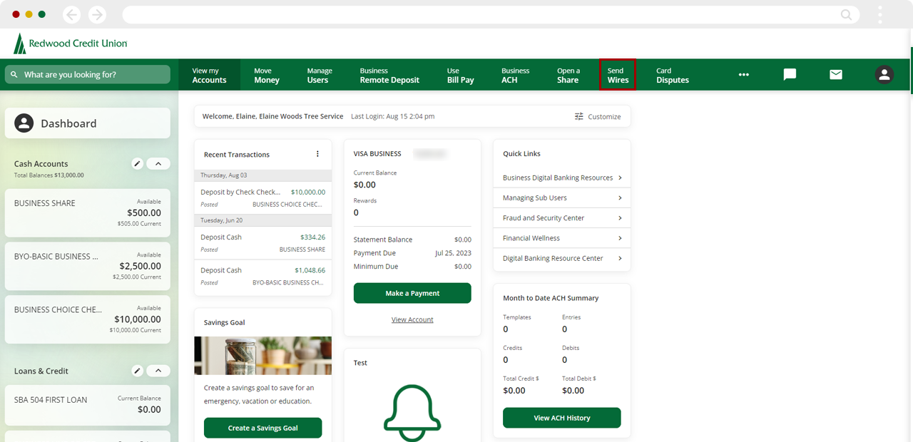Click the Total Balances $13,000.00 text
This screenshot has height=442, width=913.
pos(49,175)
